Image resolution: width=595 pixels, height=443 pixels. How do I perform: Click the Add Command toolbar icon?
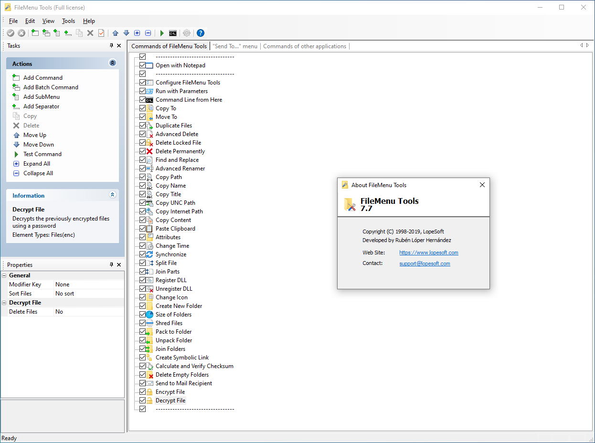[35, 33]
